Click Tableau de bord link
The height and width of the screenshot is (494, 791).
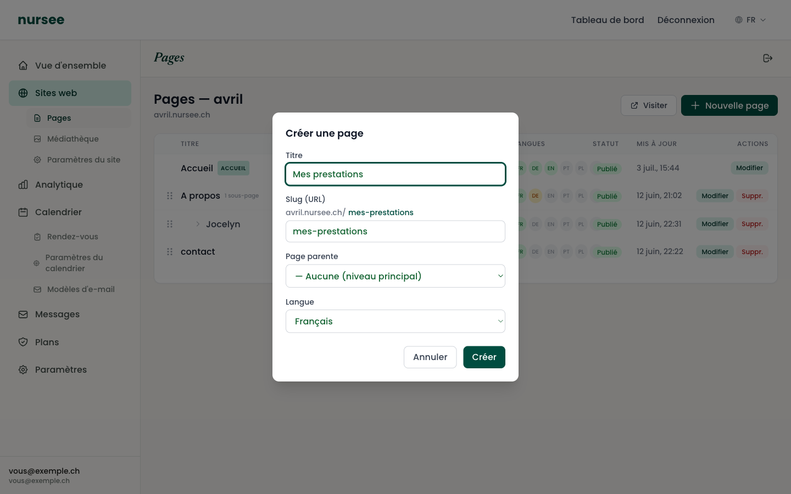(x=608, y=20)
